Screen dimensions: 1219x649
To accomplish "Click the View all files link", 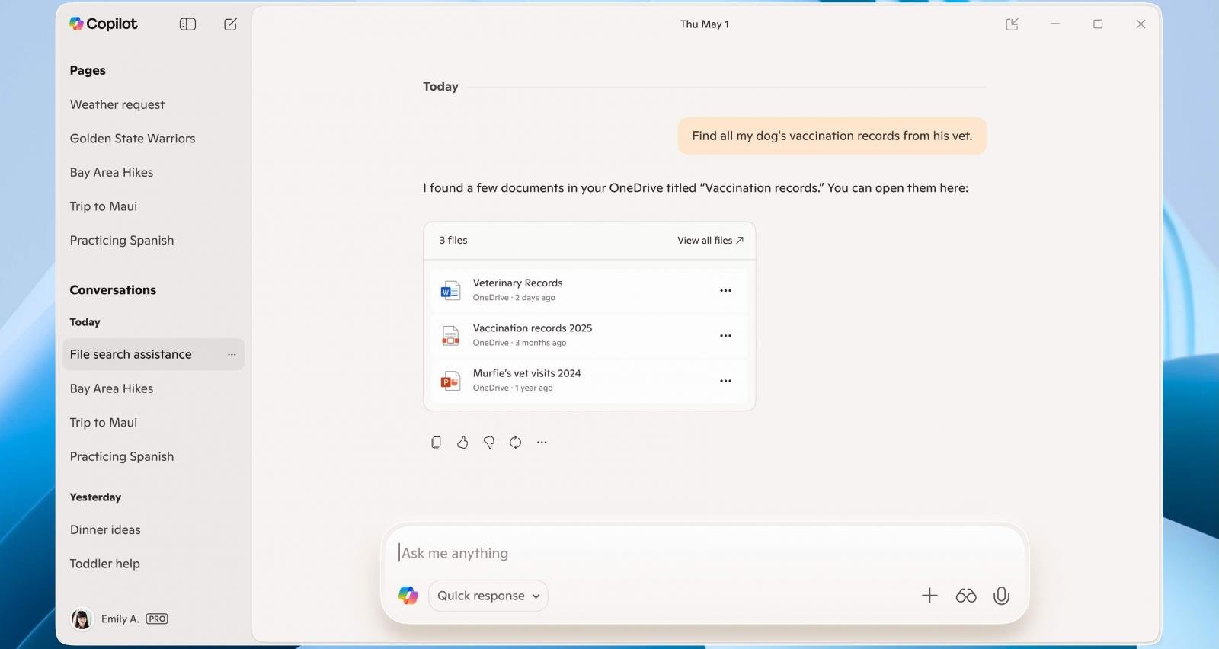I will [710, 241].
